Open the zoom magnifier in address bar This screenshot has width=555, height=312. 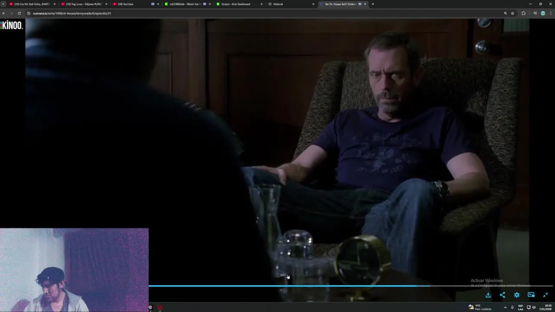tap(505, 13)
